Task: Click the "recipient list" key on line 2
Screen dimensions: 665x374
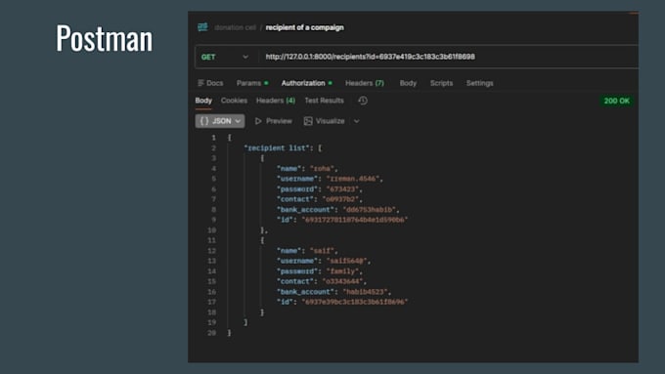Action: tap(277, 147)
